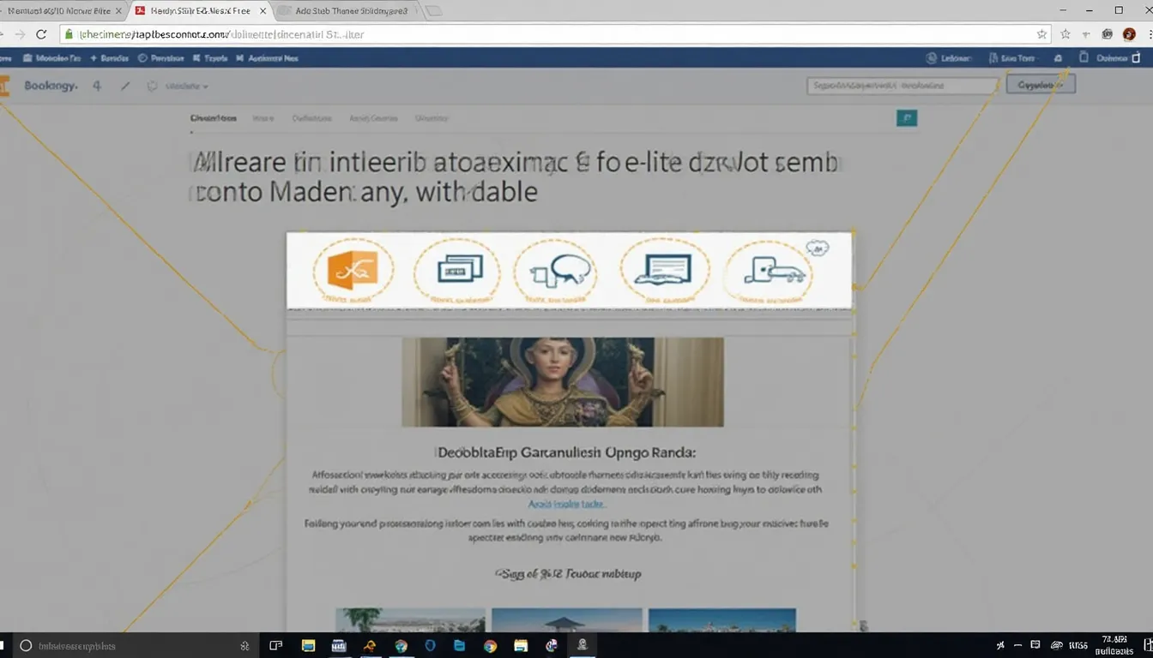The height and width of the screenshot is (658, 1153).
Task: Bookmark this page with the address bar star
Action: click(x=1041, y=34)
